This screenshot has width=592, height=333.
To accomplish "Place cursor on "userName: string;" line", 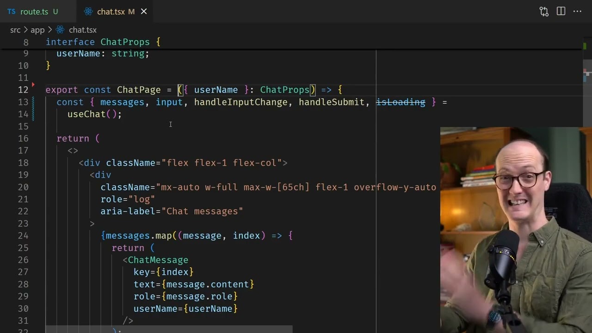I will [103, 54].
